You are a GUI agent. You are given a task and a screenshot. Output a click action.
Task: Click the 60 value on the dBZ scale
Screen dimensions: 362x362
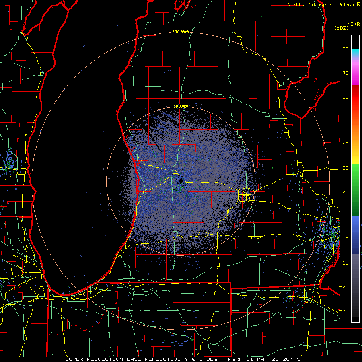pos(346,97)
